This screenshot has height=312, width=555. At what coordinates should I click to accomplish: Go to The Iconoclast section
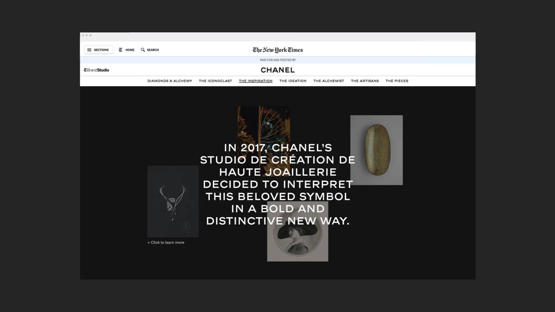[215, 81]
